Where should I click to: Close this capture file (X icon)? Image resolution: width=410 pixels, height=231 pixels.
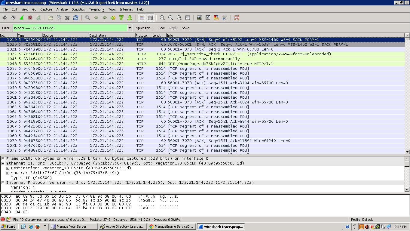[67, 18]
